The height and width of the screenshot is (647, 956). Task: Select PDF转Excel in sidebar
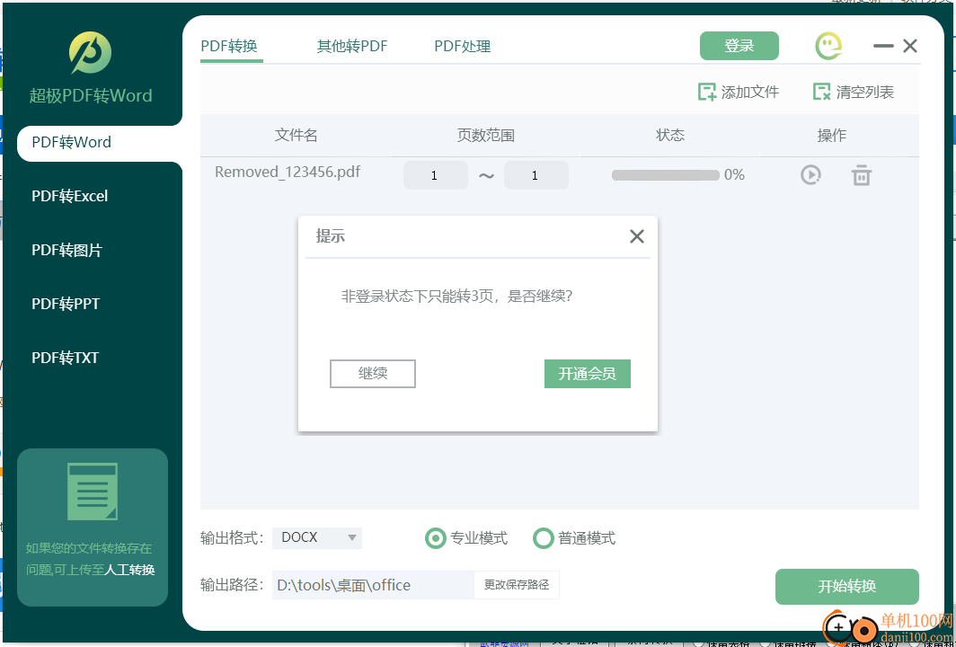pyautogui.click(x=69, y=197)
